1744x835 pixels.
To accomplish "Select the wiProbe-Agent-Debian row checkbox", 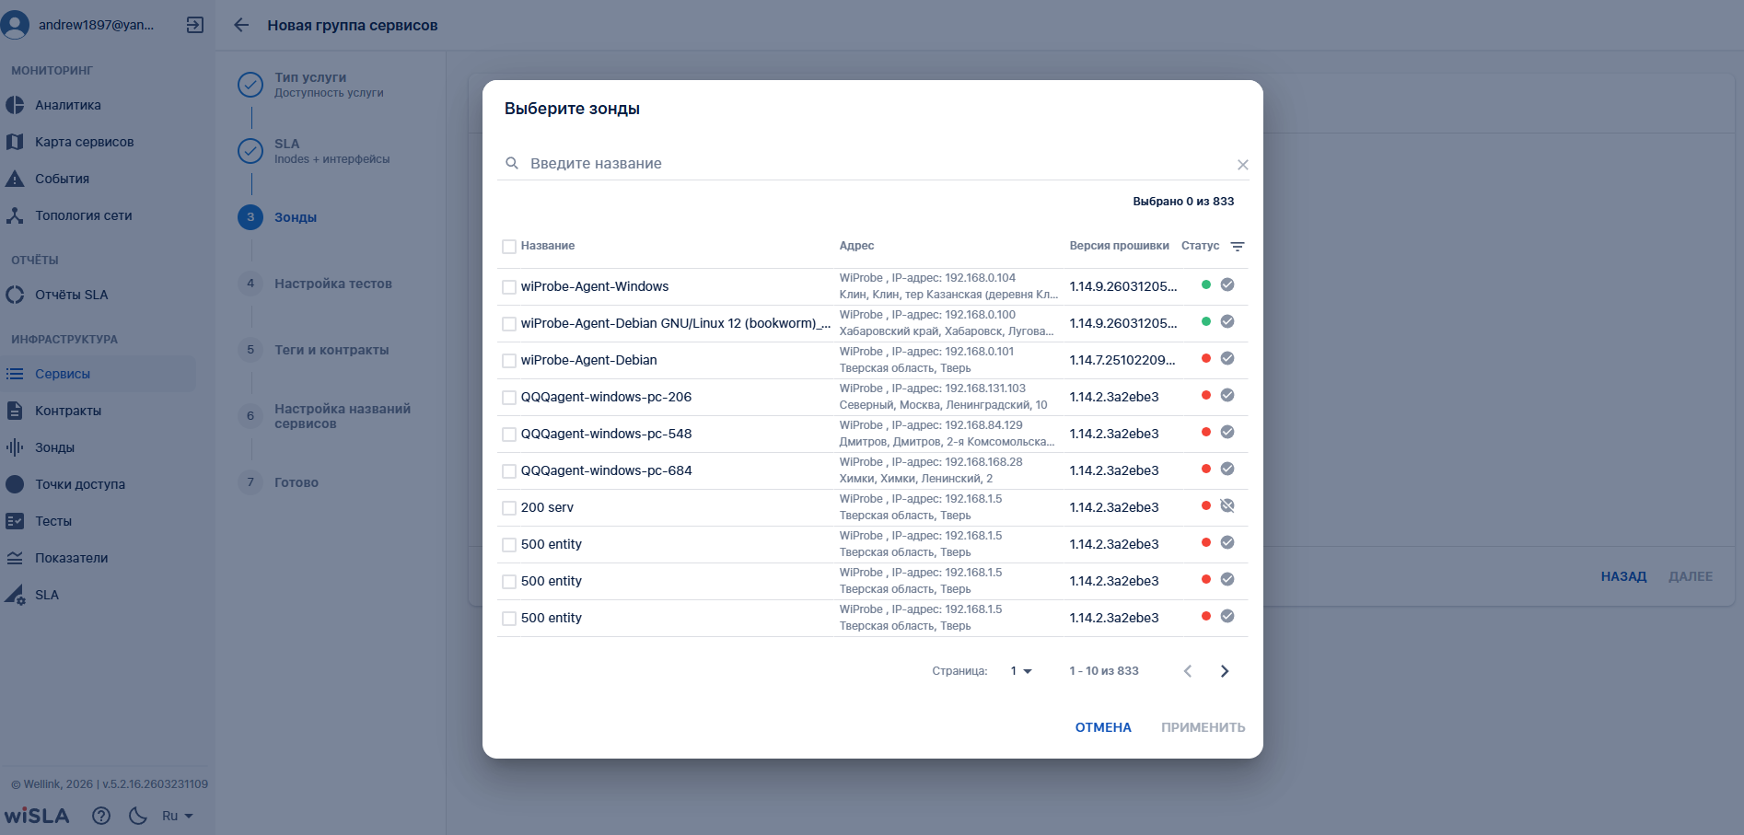I will 509,361.
